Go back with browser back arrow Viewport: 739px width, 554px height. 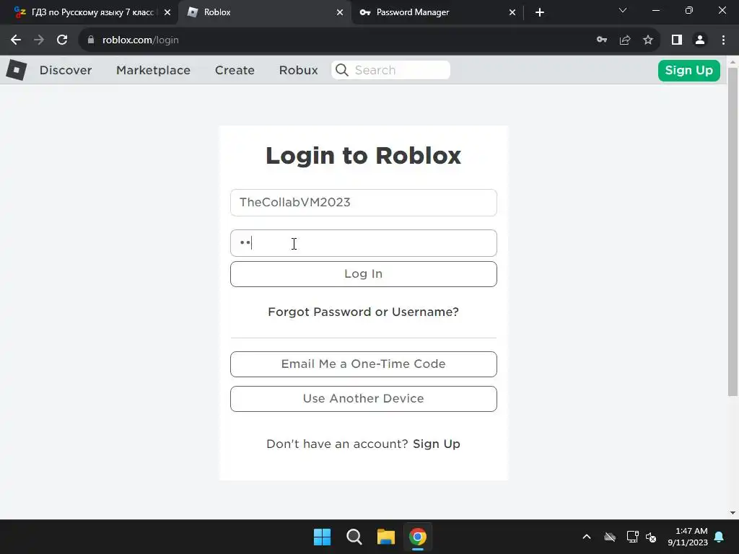(x=16, y=40)
